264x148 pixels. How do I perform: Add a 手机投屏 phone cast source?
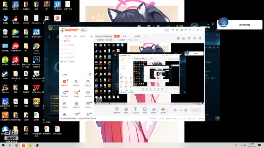coord(135,111)
